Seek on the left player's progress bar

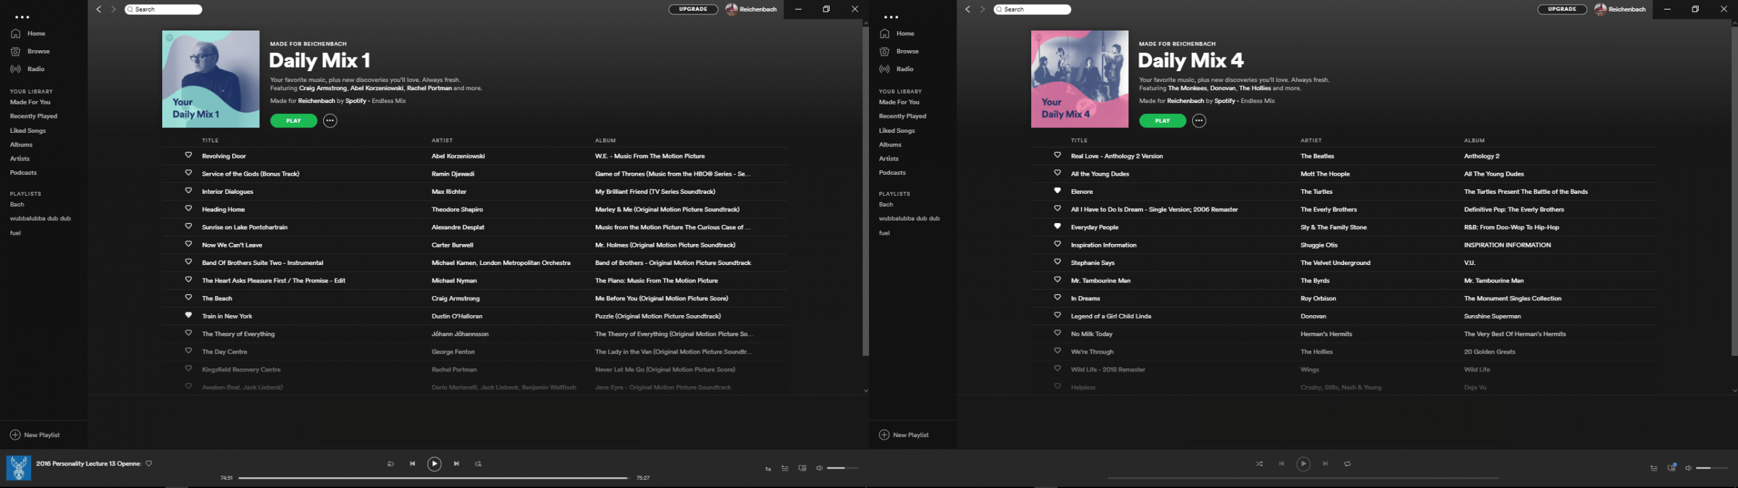434,479
